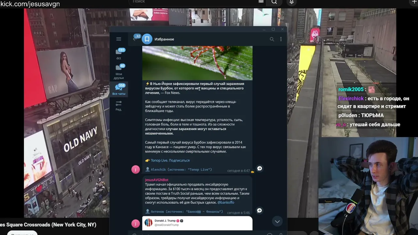This screenshot has height=235, width=418.
Task: Click the YouTube magnifier search button
Action: [x=274, y=2]
